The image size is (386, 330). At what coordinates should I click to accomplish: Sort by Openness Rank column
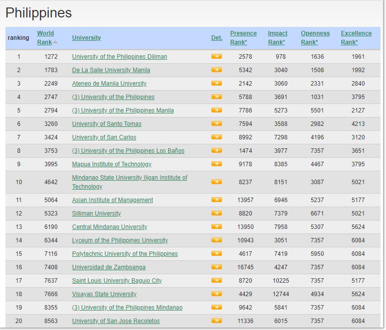click(x=315, y=38)
